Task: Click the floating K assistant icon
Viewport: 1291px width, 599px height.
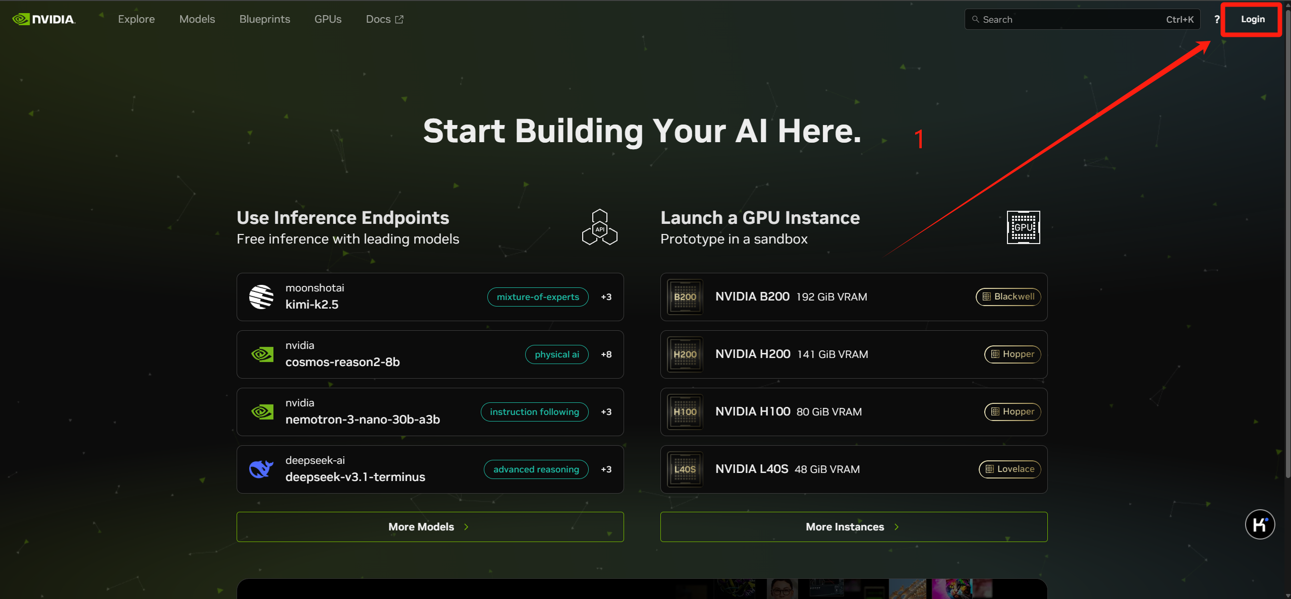Action: click(1259, 524)
